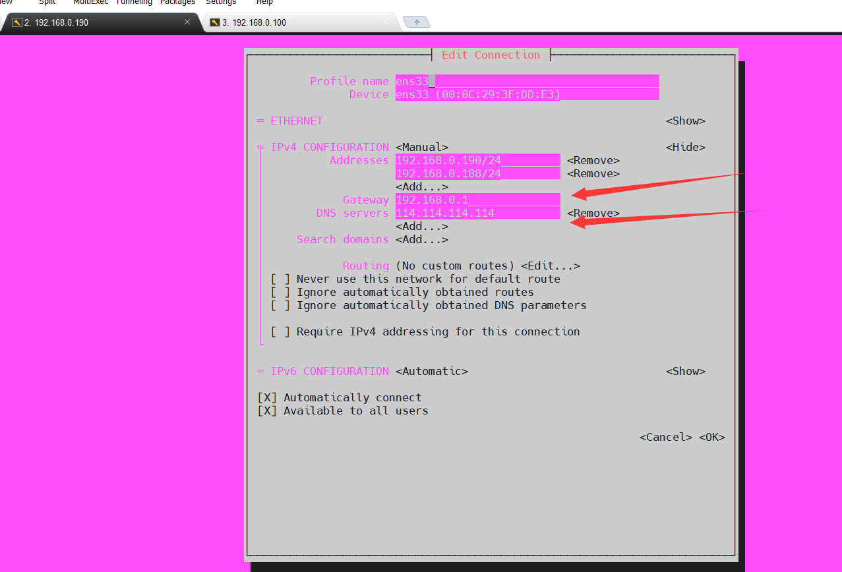This screenshot has height=572, width=842.
Task: Open the Help menu
Action: pyautogui.click(x=264, y=3)
